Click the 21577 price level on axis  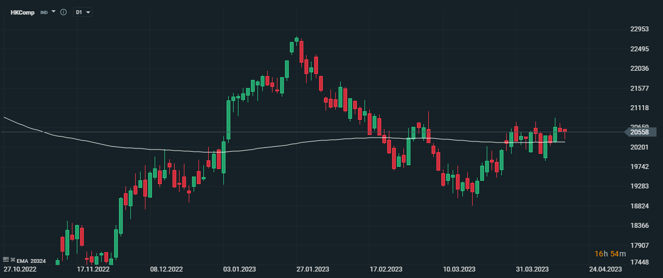pyautogui.click(x=639, y=88)
